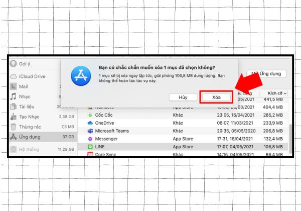The image size is (301, 211).
Task: Select the Thùng rác trash icon
Action: click(14, 127)
